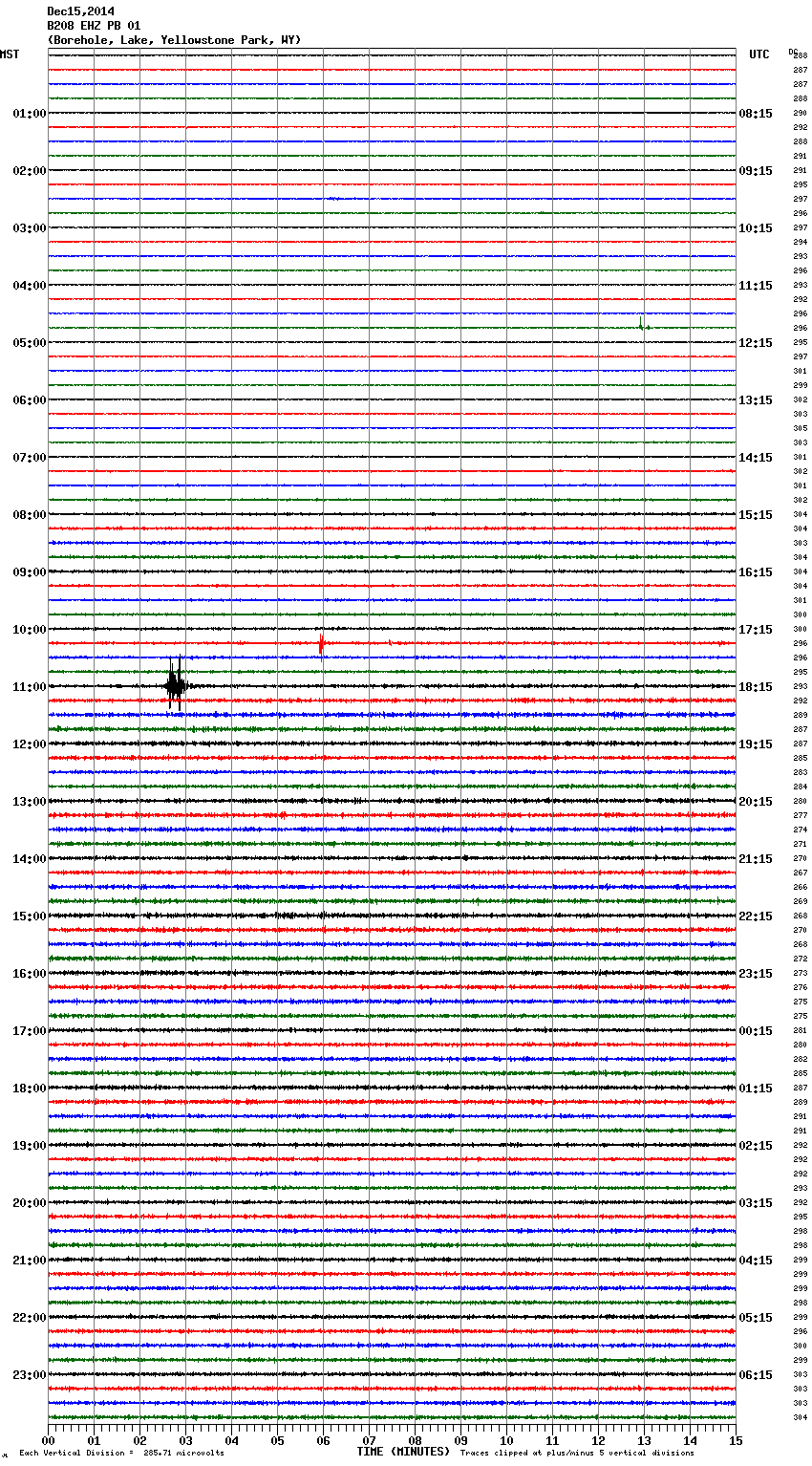Select the 05:00 MST row label
The width and height of the screenshot is (812, 1466).
[x=29, y=343]
